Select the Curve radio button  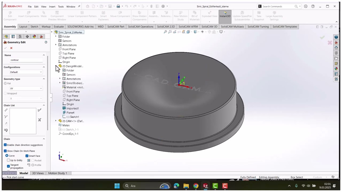(7, 155)
